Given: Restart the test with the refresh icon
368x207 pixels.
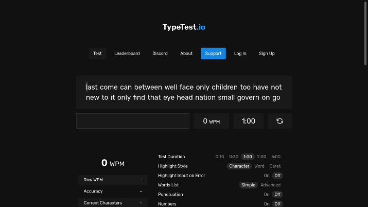Looking at the screenshot, I should tap(280, 121).
